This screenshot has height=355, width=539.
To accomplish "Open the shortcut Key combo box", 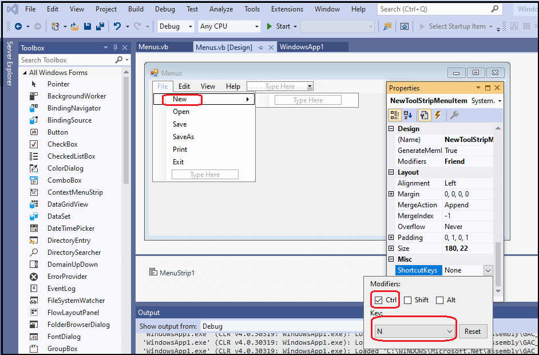I will [x=413, y=331].
